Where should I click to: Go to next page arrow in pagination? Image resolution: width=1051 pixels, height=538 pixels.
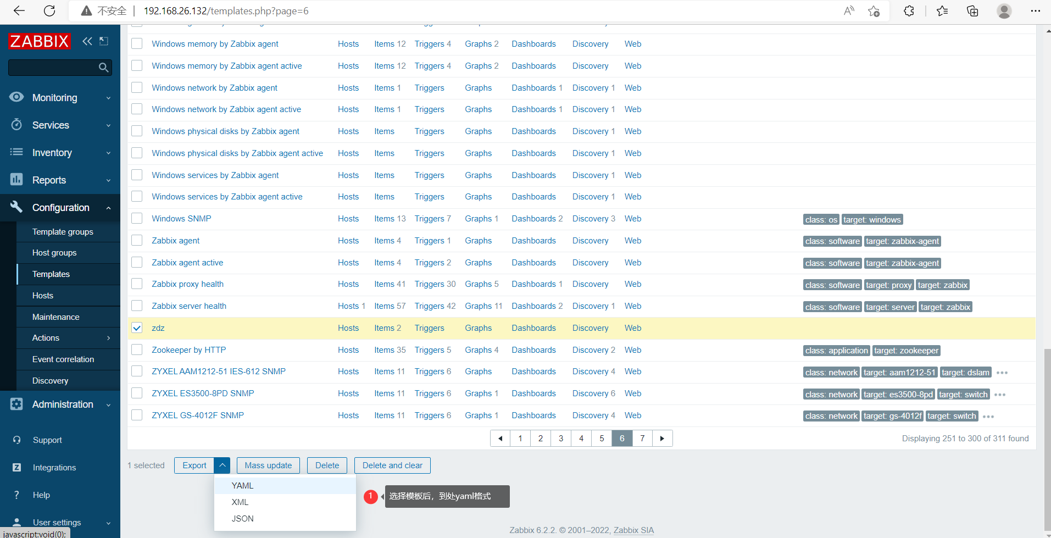click(x=663, y=439)
